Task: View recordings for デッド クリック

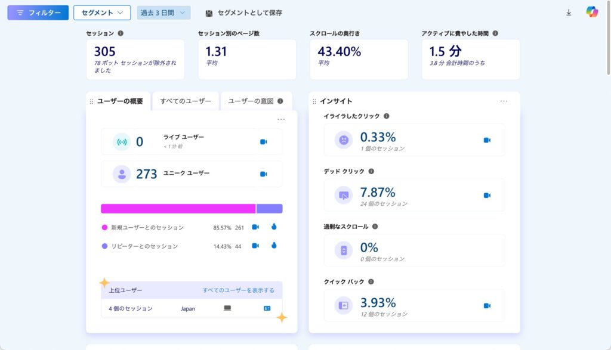Action: 487,195
